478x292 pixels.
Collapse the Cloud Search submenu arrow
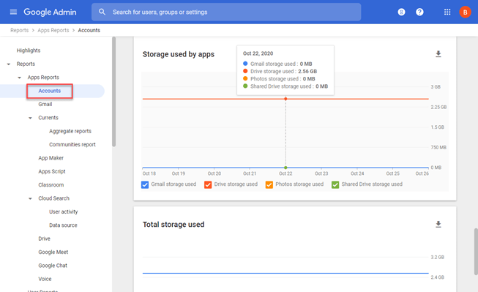(x=30, y=198)
